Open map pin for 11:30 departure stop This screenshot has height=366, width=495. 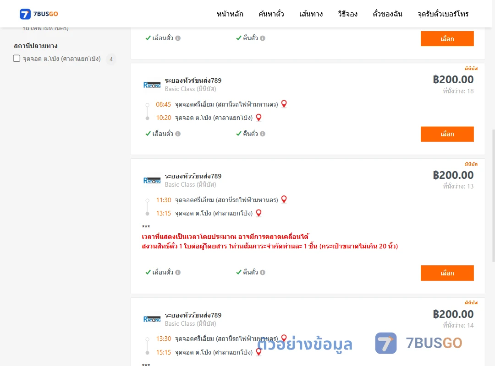click(284, 199)
